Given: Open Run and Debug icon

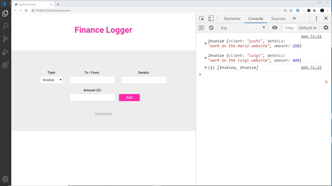Looking at the screenshot, I should pyautogui.click(x=5, y=52).
